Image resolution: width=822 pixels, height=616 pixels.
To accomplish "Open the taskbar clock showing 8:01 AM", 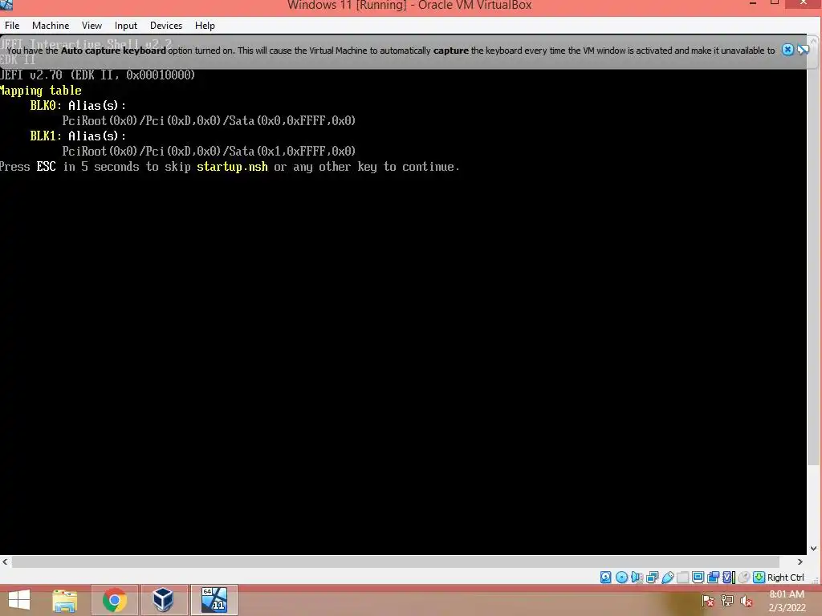I will pyautogui.click(x=787, y=601).
